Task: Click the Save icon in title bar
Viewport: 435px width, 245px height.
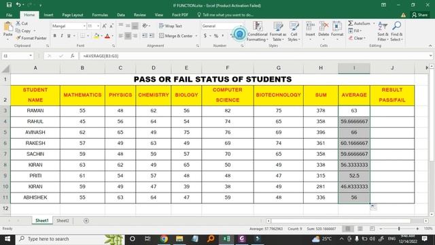Action: pos(9,5)
